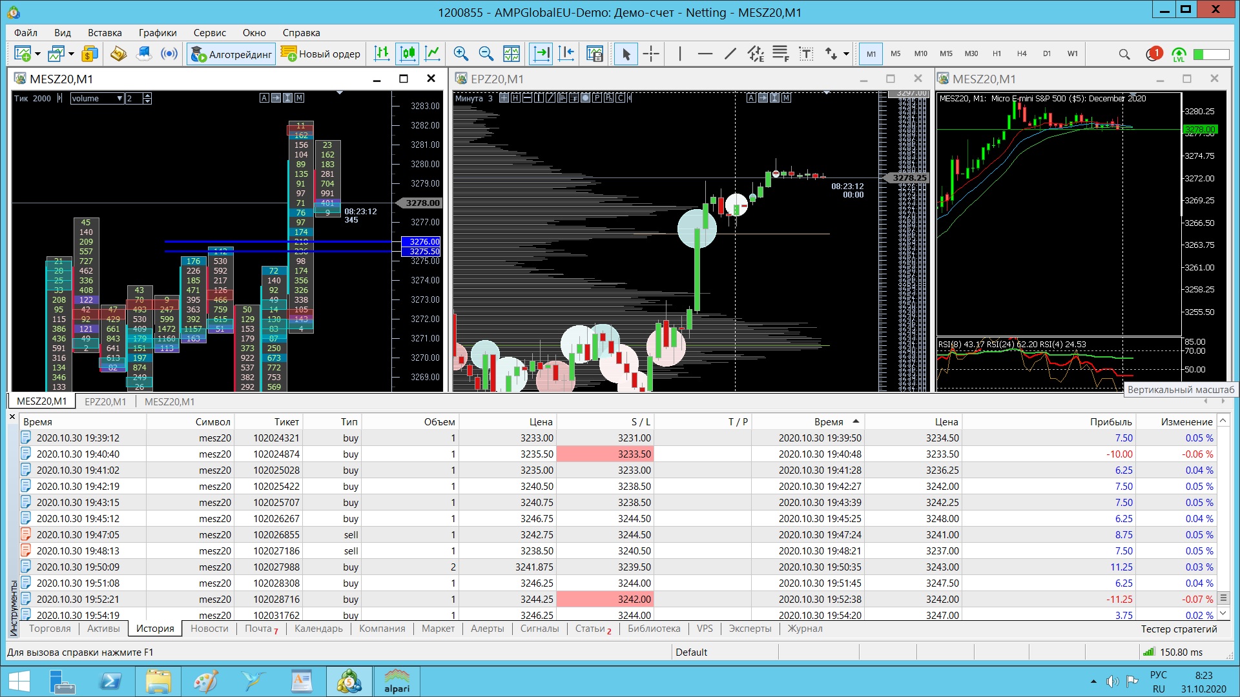The image size is (1240, 697).
Task: Switch chart to candlestick mode
Action: point(408,54)
